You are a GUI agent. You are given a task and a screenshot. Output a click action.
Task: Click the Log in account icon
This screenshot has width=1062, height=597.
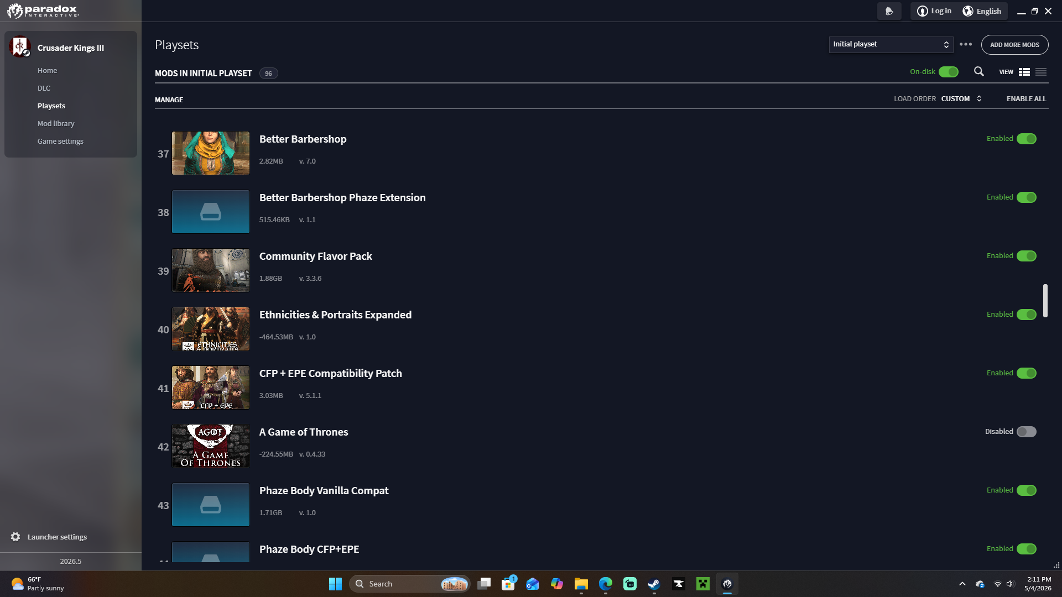(x=922, y=11)
